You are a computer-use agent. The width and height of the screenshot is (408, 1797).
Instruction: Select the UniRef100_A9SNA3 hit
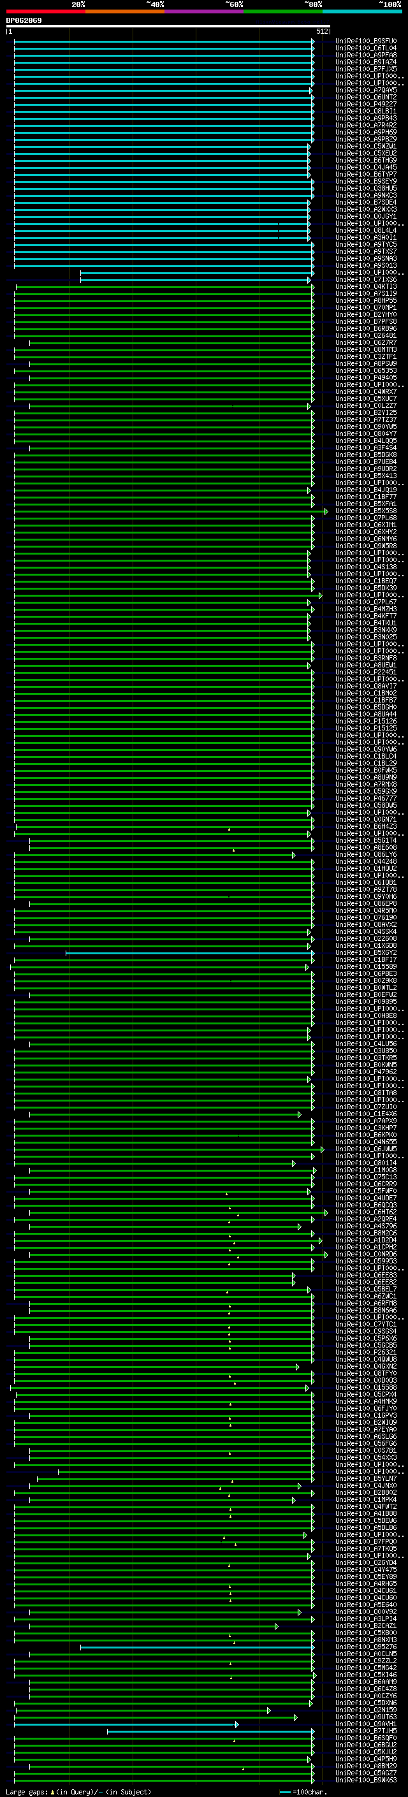point(365,259)
